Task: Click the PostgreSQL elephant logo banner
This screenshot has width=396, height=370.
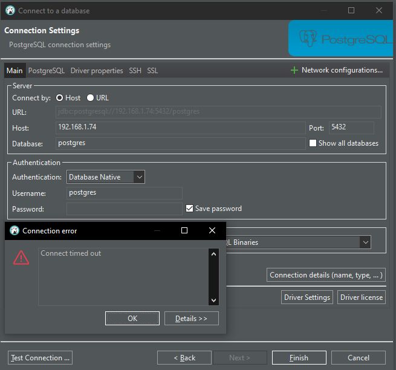Action: point(341,38)
